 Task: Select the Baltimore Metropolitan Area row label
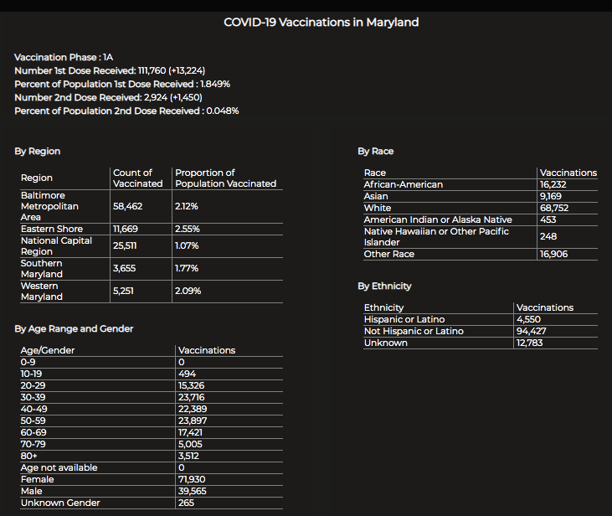[50, 206]
